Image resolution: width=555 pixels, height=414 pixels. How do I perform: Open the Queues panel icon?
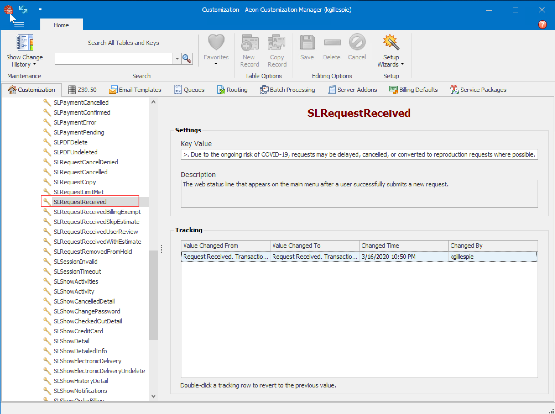pyautogui.click(x=178, y=89)
